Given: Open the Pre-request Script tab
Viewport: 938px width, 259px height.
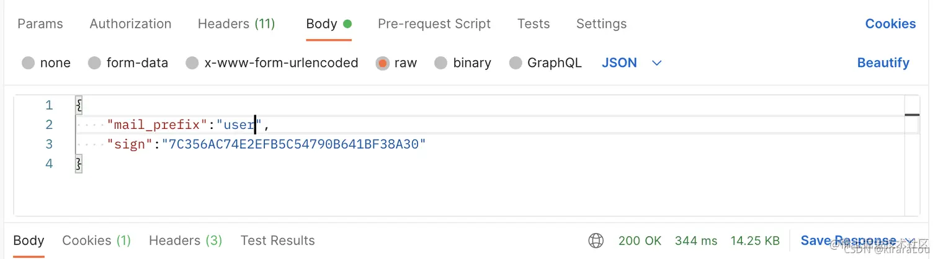Looking at the screenshot, I should (434, 24).
